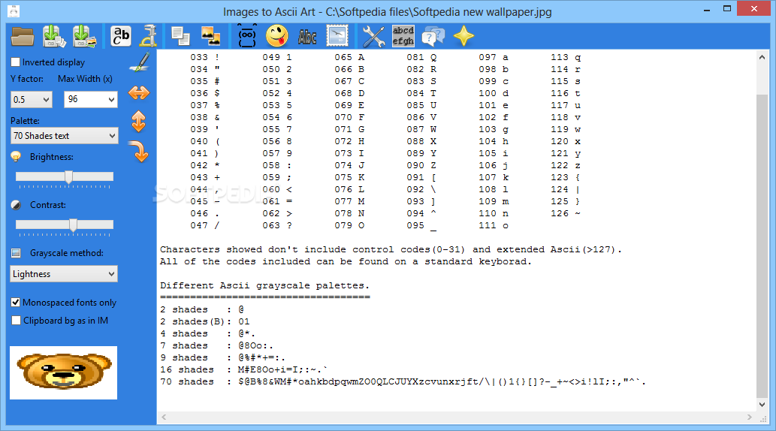Open an image file with the folder icon
The image size is (776, 431).
(x=23, y=37)
